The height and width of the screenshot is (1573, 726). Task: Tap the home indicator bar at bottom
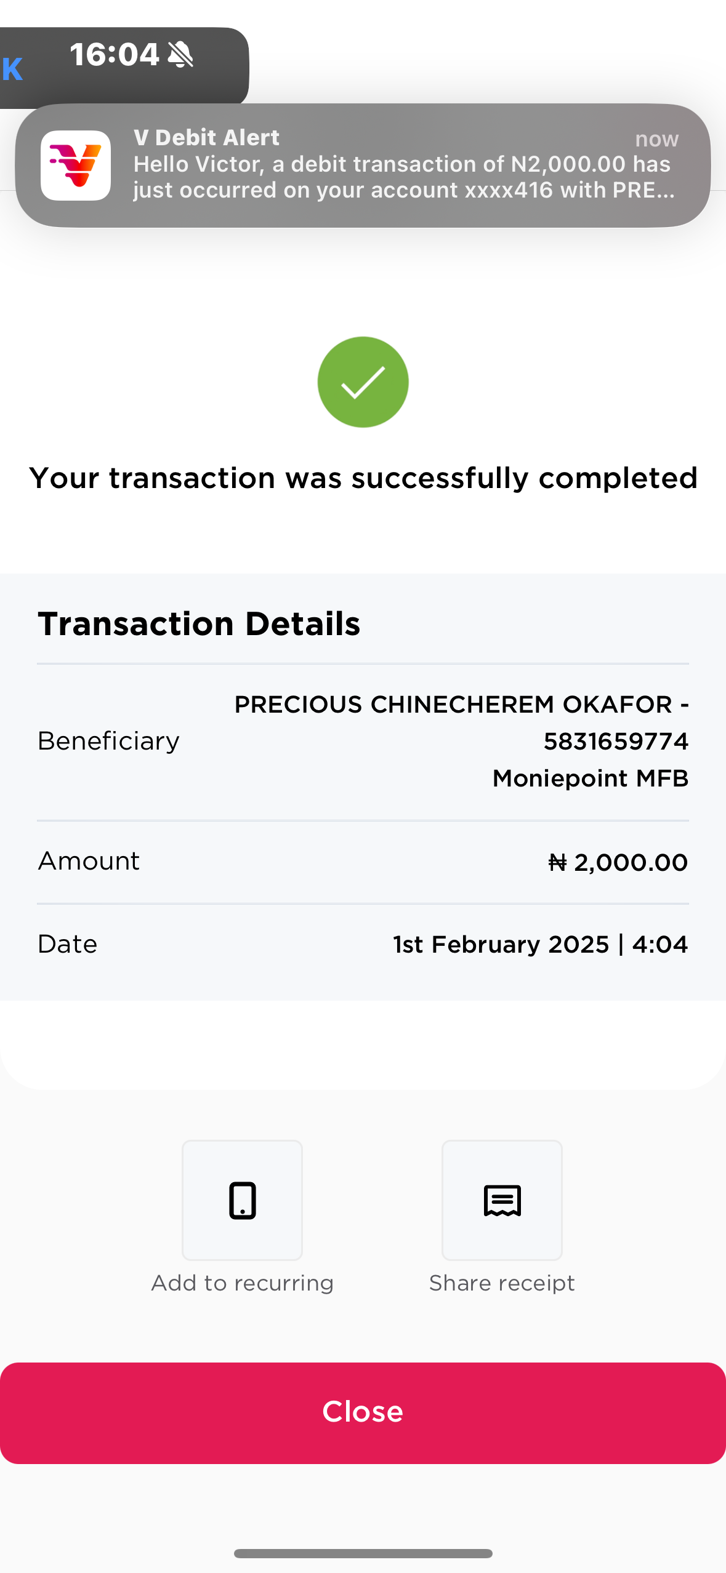[363, 1553]
